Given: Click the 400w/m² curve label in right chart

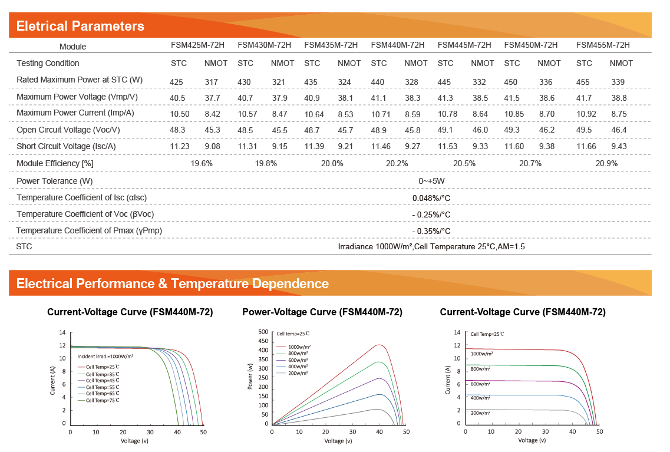Looking at the screenshot, I should (x=480, y=398).
